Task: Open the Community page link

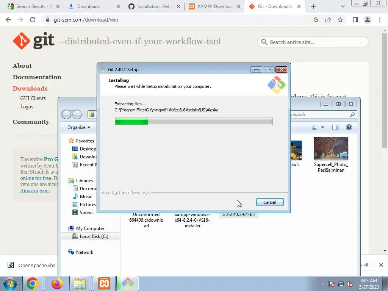Action: [31, 122]
